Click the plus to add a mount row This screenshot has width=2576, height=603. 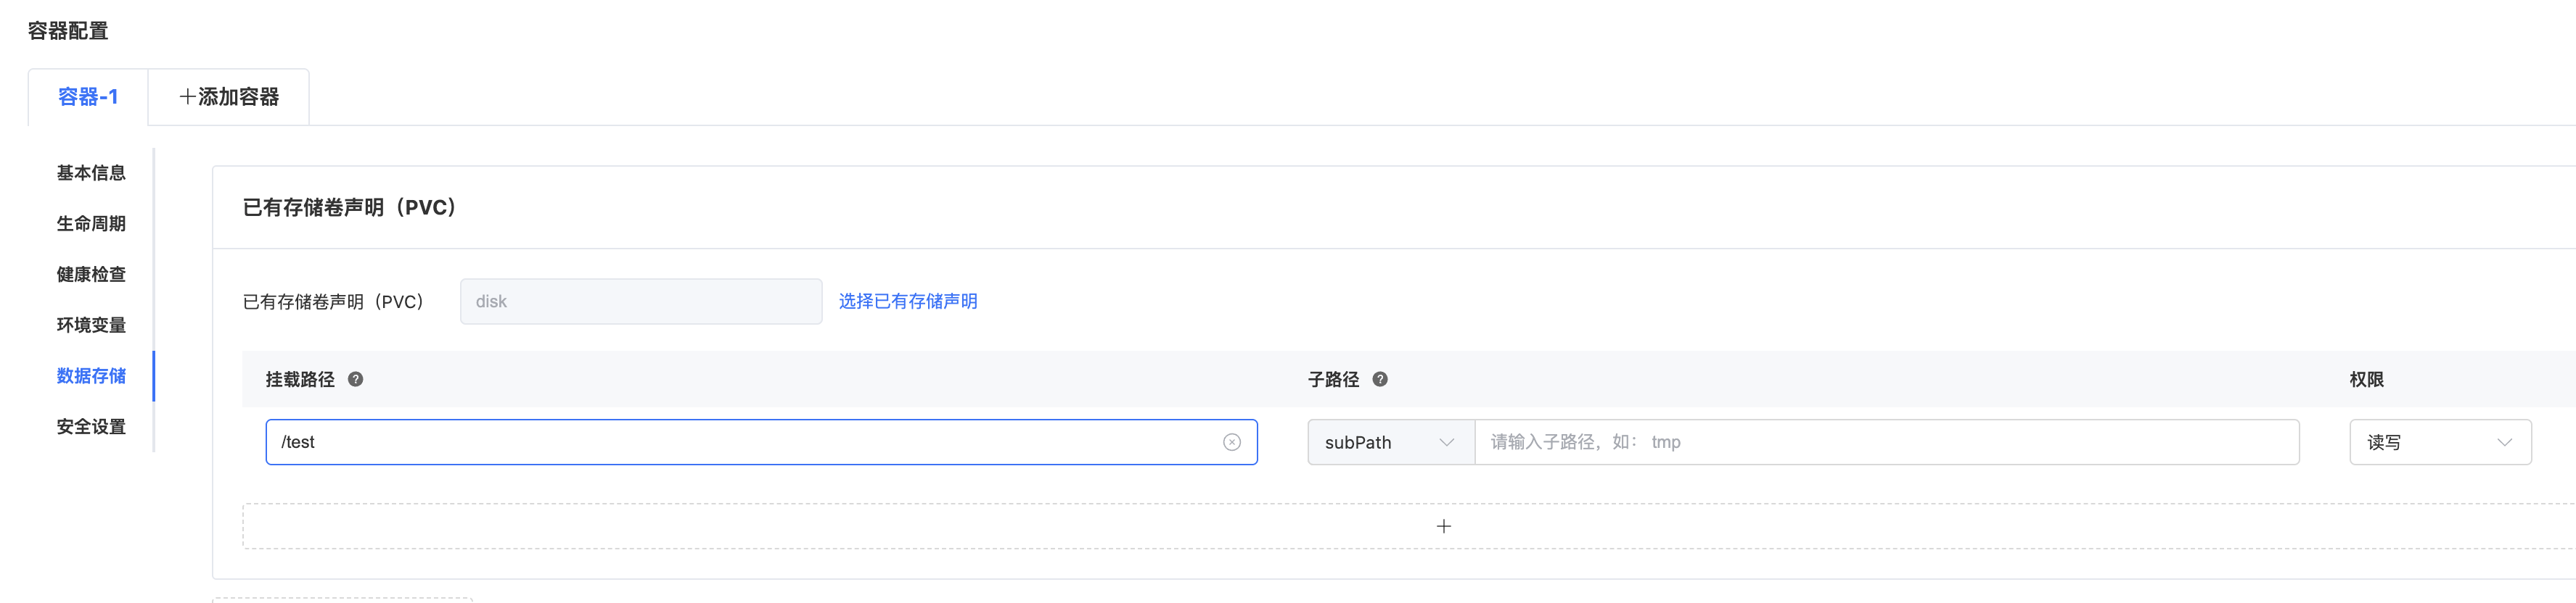pos(1443,526)
